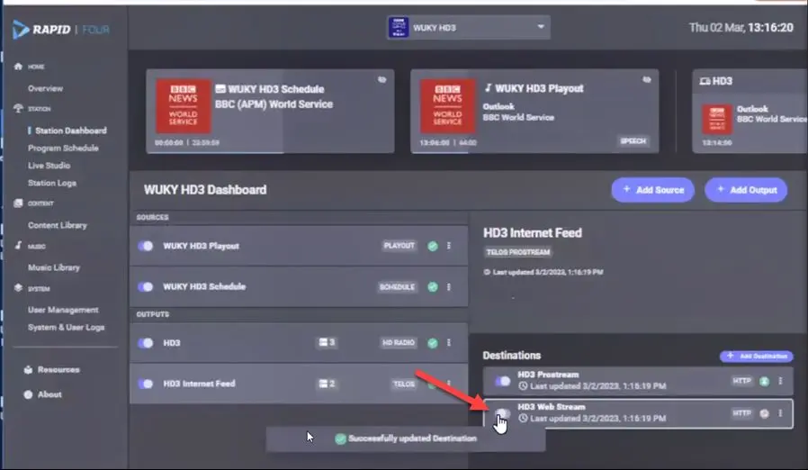Click HTTP tag on HD3 Prostream destination
808x470 pixels.
[742, 381]
